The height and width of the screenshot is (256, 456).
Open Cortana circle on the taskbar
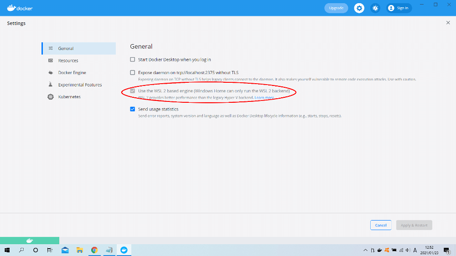pos(36,250)
